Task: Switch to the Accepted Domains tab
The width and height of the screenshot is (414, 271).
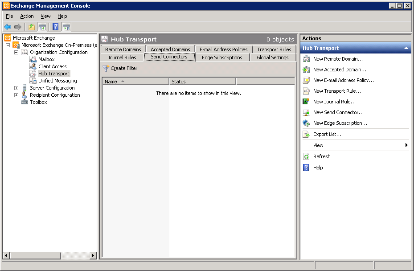Action: coord(170,49)
